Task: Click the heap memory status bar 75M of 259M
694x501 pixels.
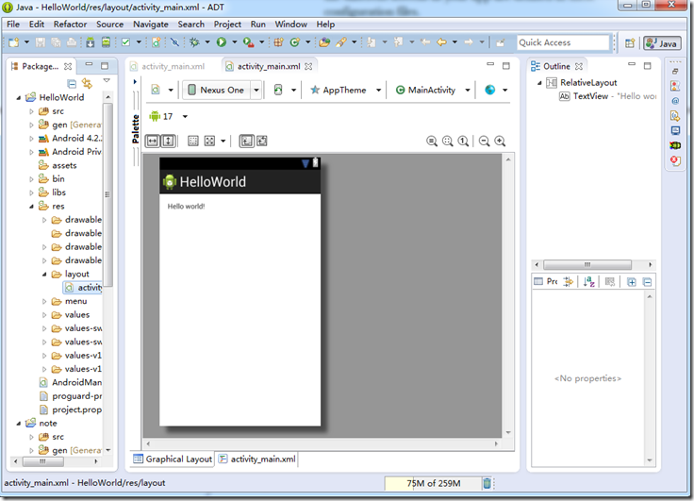Action: tap(433, 483)
